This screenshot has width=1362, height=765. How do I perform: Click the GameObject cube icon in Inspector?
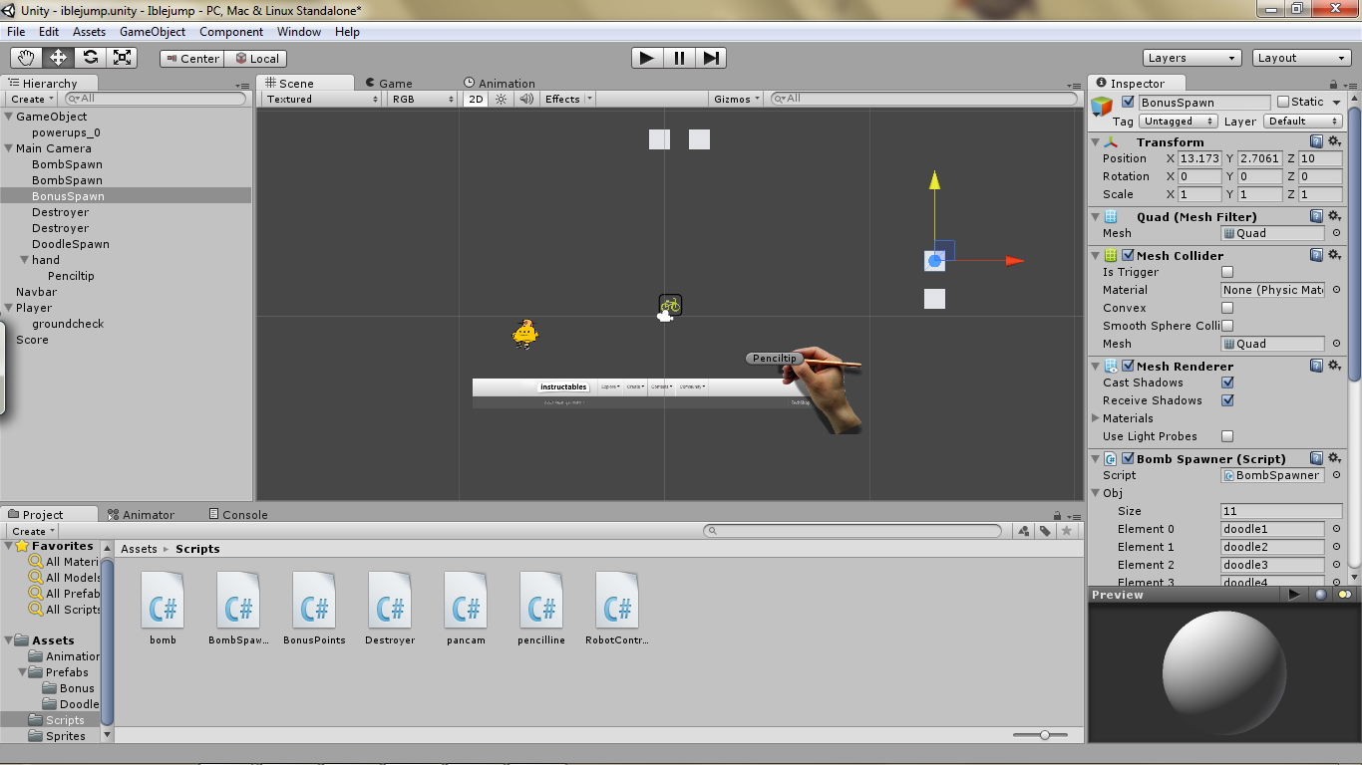click(x=1102, y=107)
